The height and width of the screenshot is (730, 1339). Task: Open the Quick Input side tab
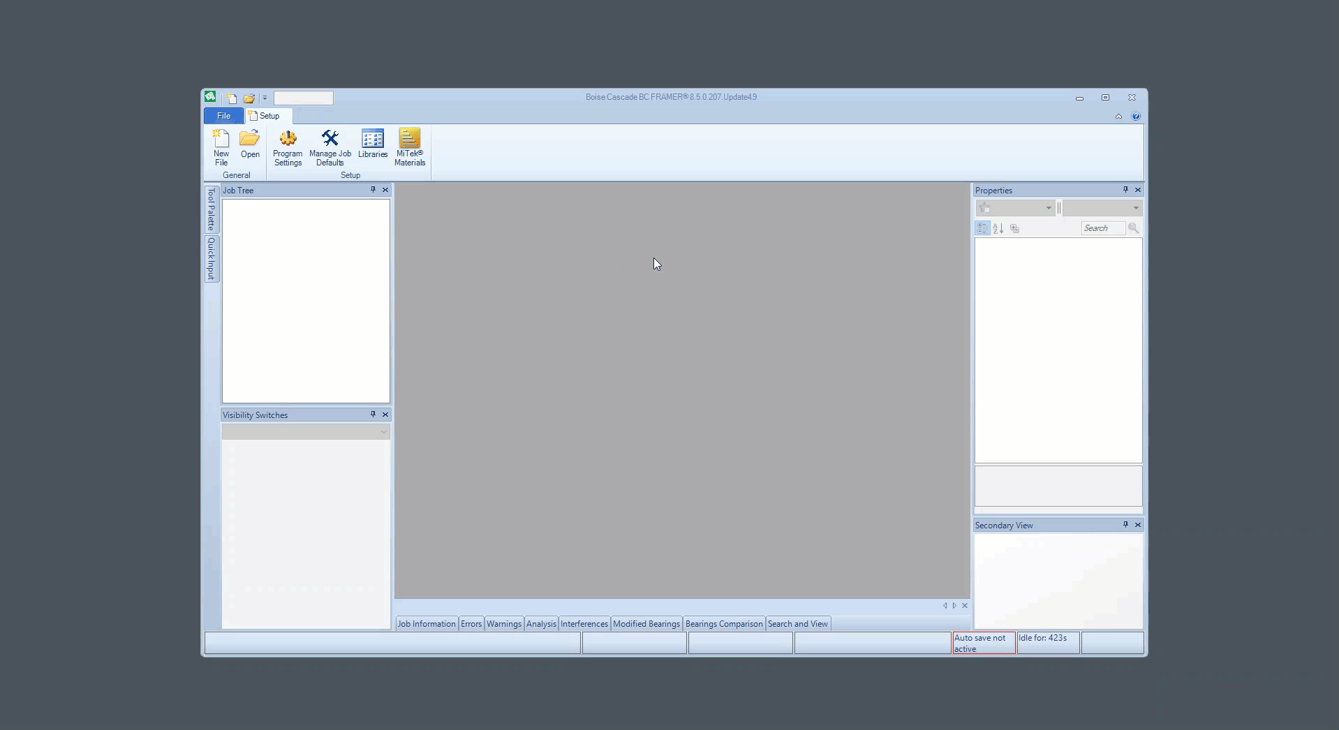coord(212,259)
